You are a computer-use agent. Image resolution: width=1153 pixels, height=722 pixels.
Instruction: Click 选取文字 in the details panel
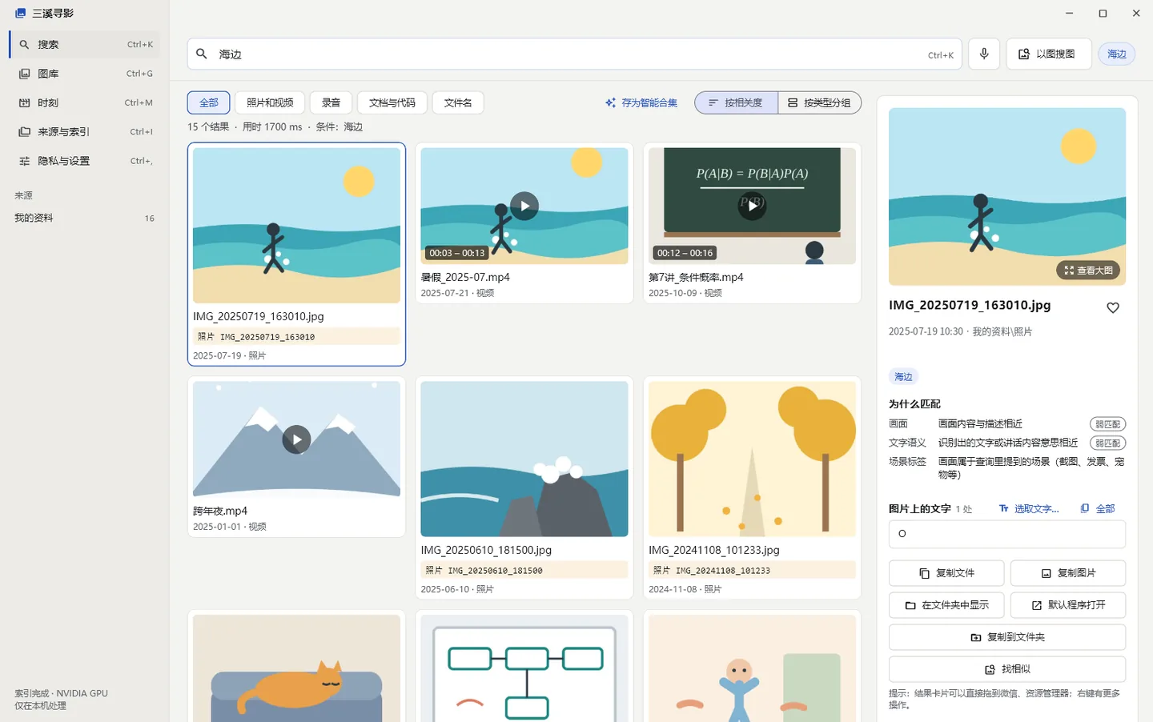click(x=1029, y=508)
